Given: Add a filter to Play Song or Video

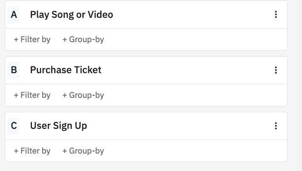Looking at the screenshot, I should 32,40.
